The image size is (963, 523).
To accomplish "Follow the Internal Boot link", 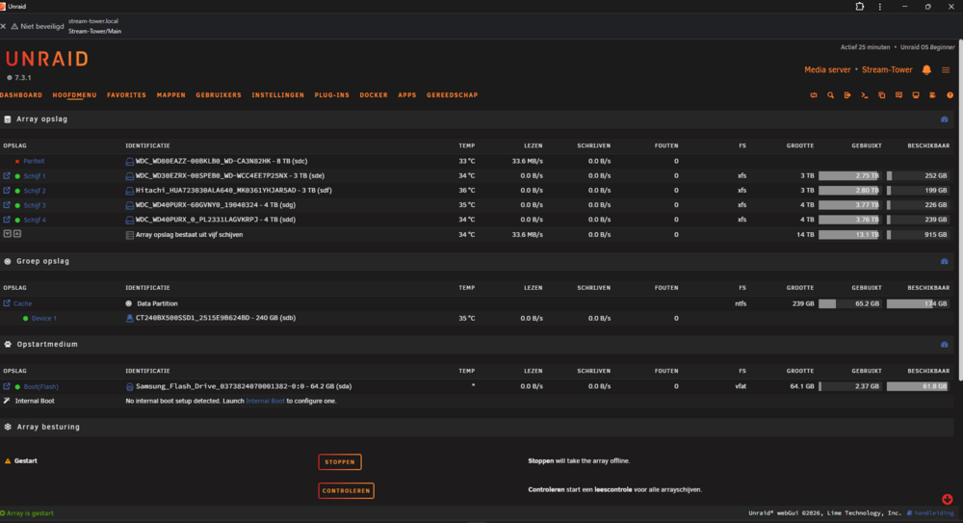I will click(266, 402).
